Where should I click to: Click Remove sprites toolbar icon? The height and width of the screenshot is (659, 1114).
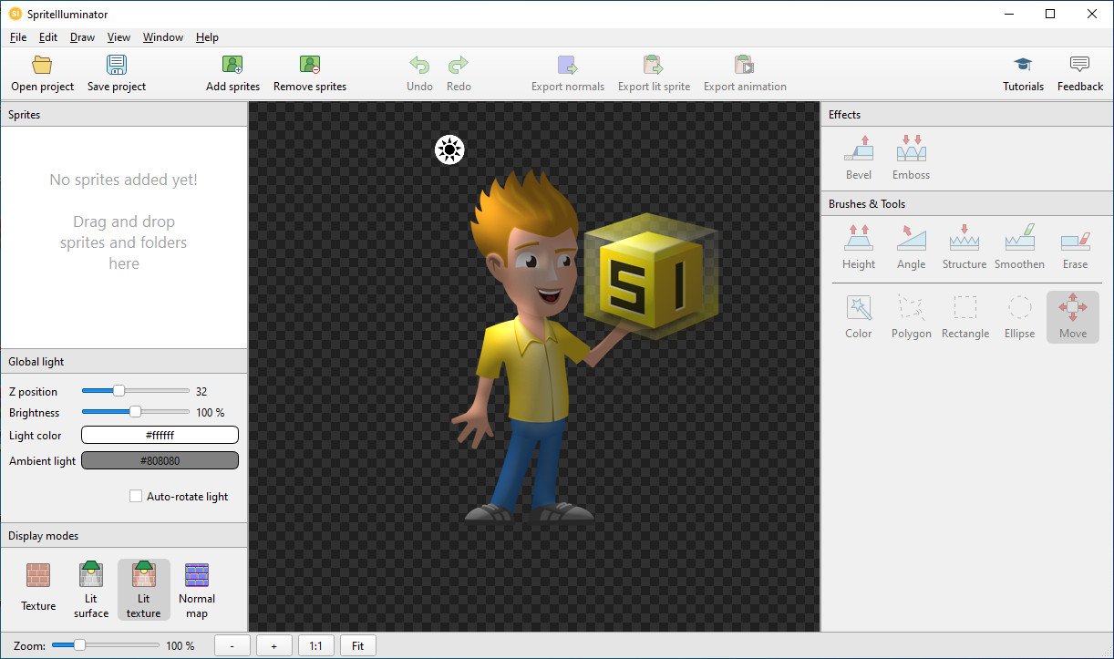pyautogui.click(x=310, y=66)
